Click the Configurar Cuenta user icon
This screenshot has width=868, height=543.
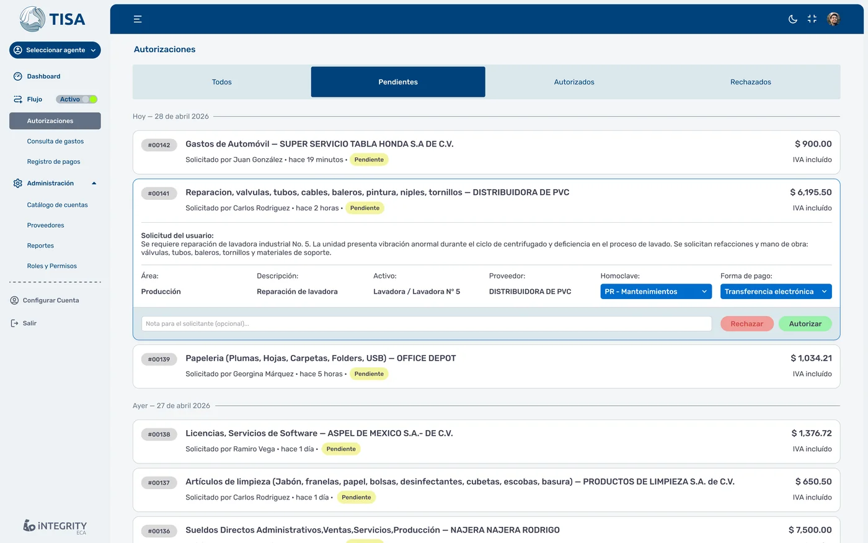point(15,300)
